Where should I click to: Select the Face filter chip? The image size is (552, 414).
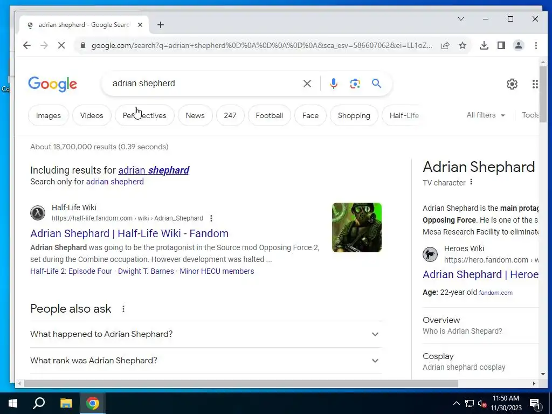coord(310,115)
